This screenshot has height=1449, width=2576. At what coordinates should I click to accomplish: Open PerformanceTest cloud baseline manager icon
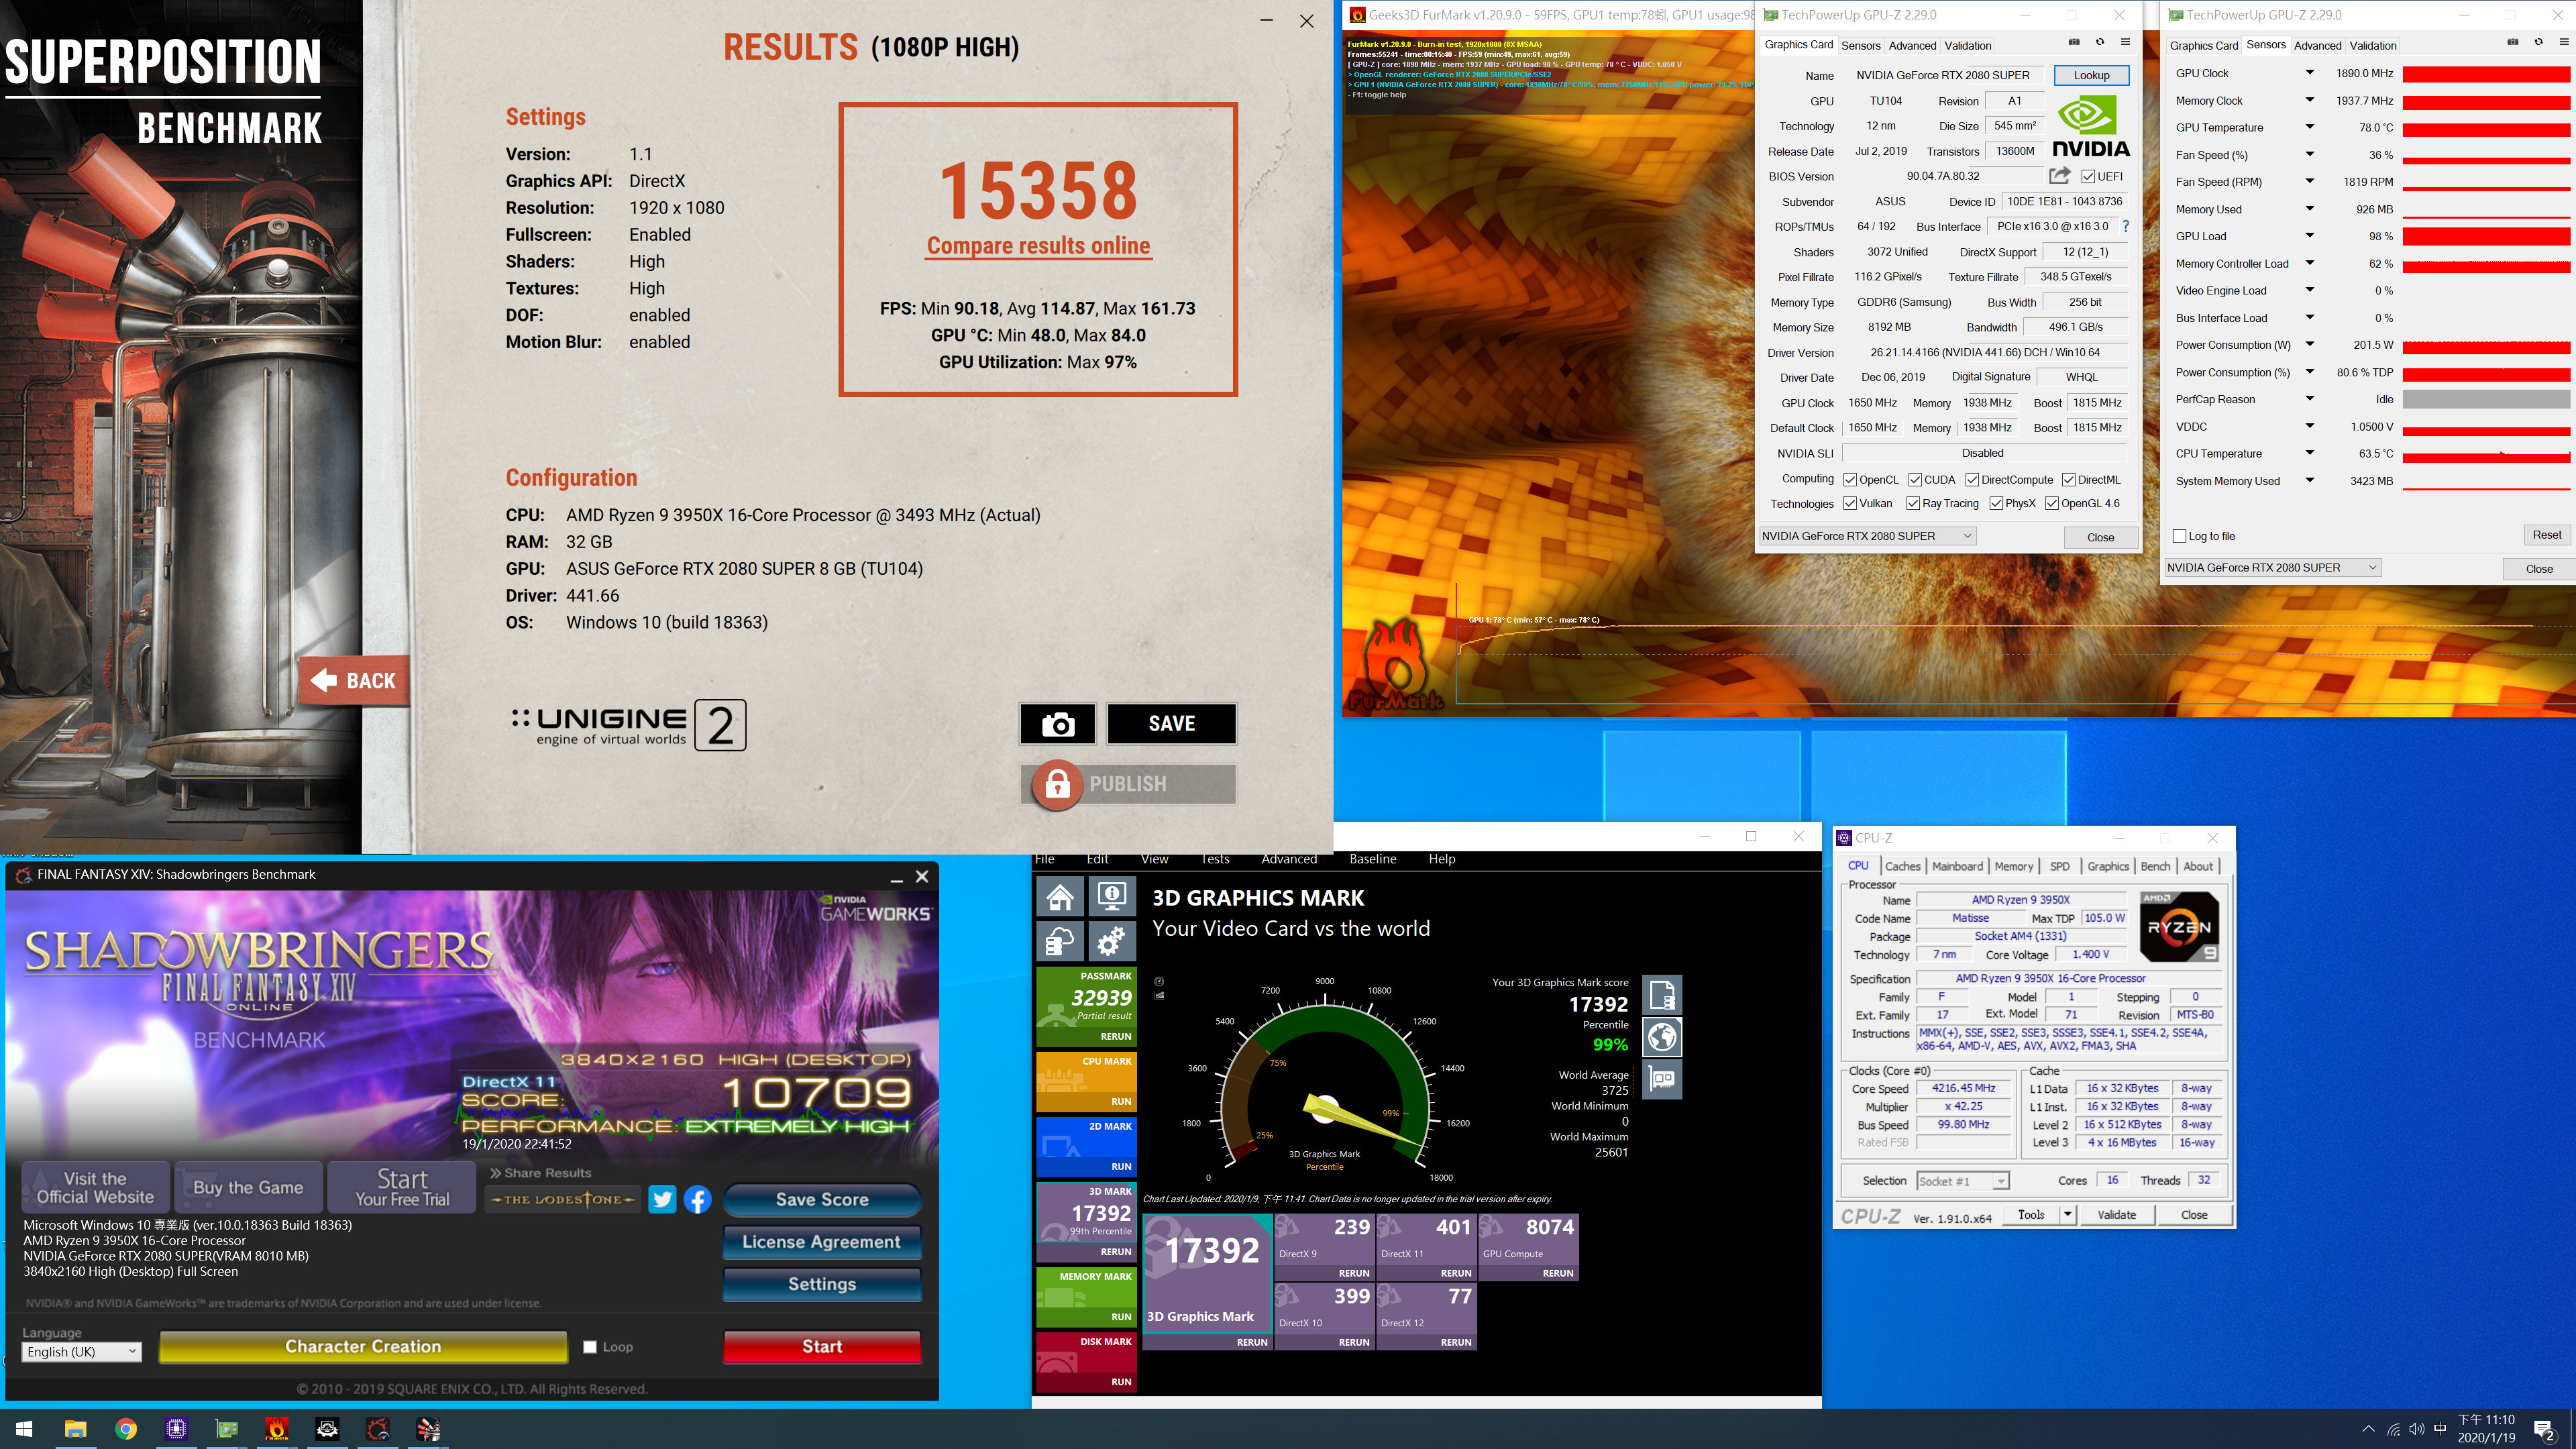coord(1060,941)
